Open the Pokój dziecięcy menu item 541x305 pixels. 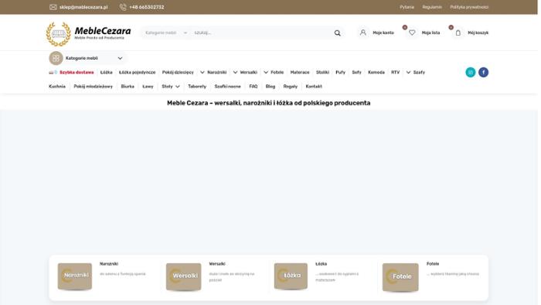(178, 72)
